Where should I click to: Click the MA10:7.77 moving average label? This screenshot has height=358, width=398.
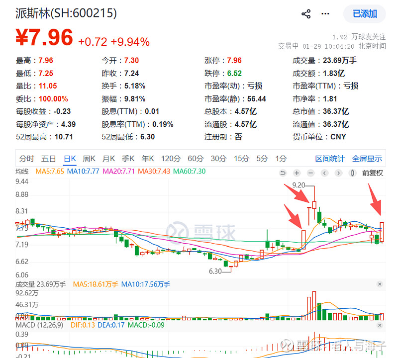click(83, 171)
